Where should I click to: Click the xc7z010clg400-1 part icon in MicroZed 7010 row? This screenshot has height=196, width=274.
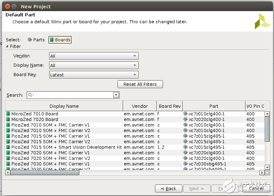186,114
